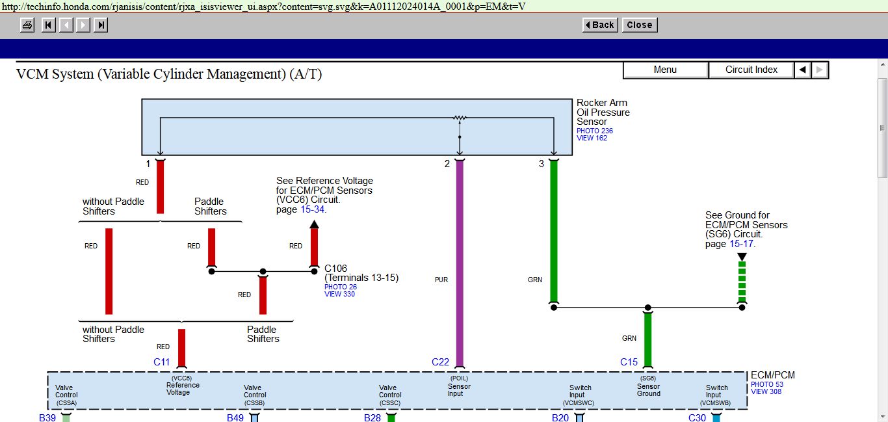888x422 pixels.
Task: Open VIEW 330 for connector C106
Action: [x=340, y=294]
